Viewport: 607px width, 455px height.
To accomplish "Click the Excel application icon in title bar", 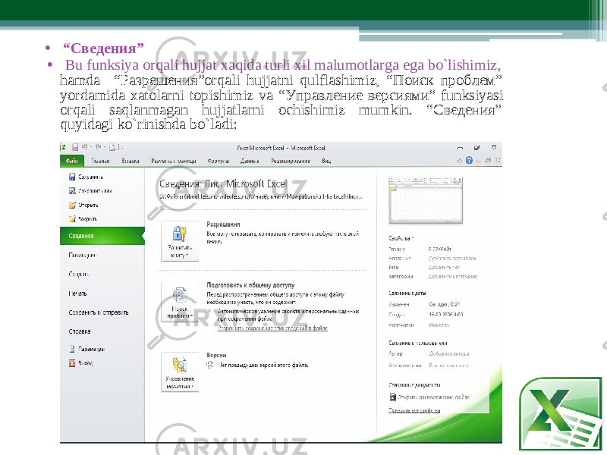I will (x=64, y=147).
